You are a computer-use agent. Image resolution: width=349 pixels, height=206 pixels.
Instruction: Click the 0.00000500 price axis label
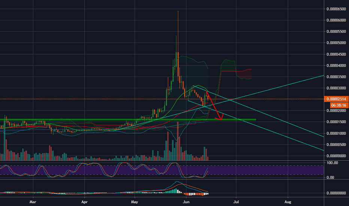(x=336, y=145)
